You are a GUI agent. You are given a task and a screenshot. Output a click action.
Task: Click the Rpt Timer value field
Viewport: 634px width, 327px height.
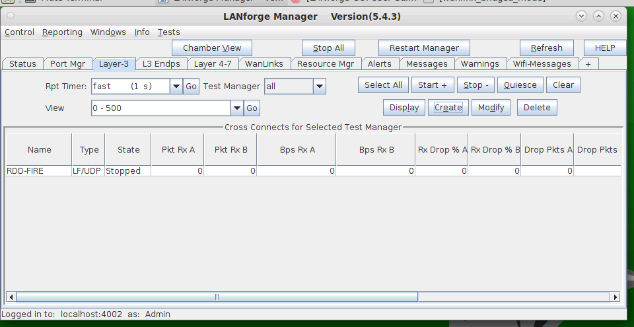point(131,86)
